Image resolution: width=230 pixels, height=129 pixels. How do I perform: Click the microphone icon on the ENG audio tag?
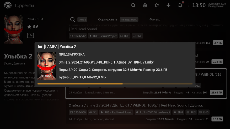(x=175, y=112)
